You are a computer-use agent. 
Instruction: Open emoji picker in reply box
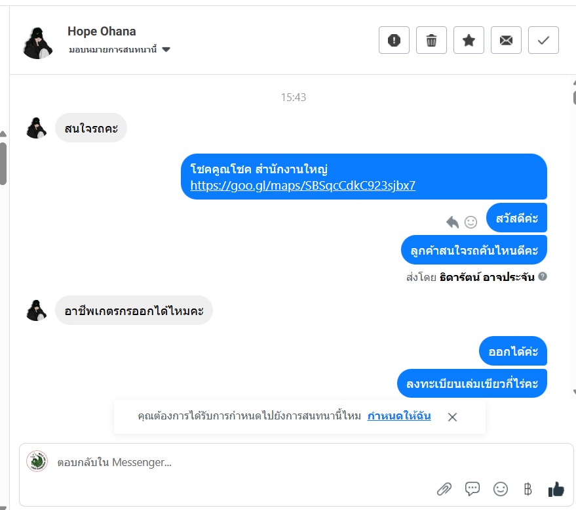[x=501, y=489]
